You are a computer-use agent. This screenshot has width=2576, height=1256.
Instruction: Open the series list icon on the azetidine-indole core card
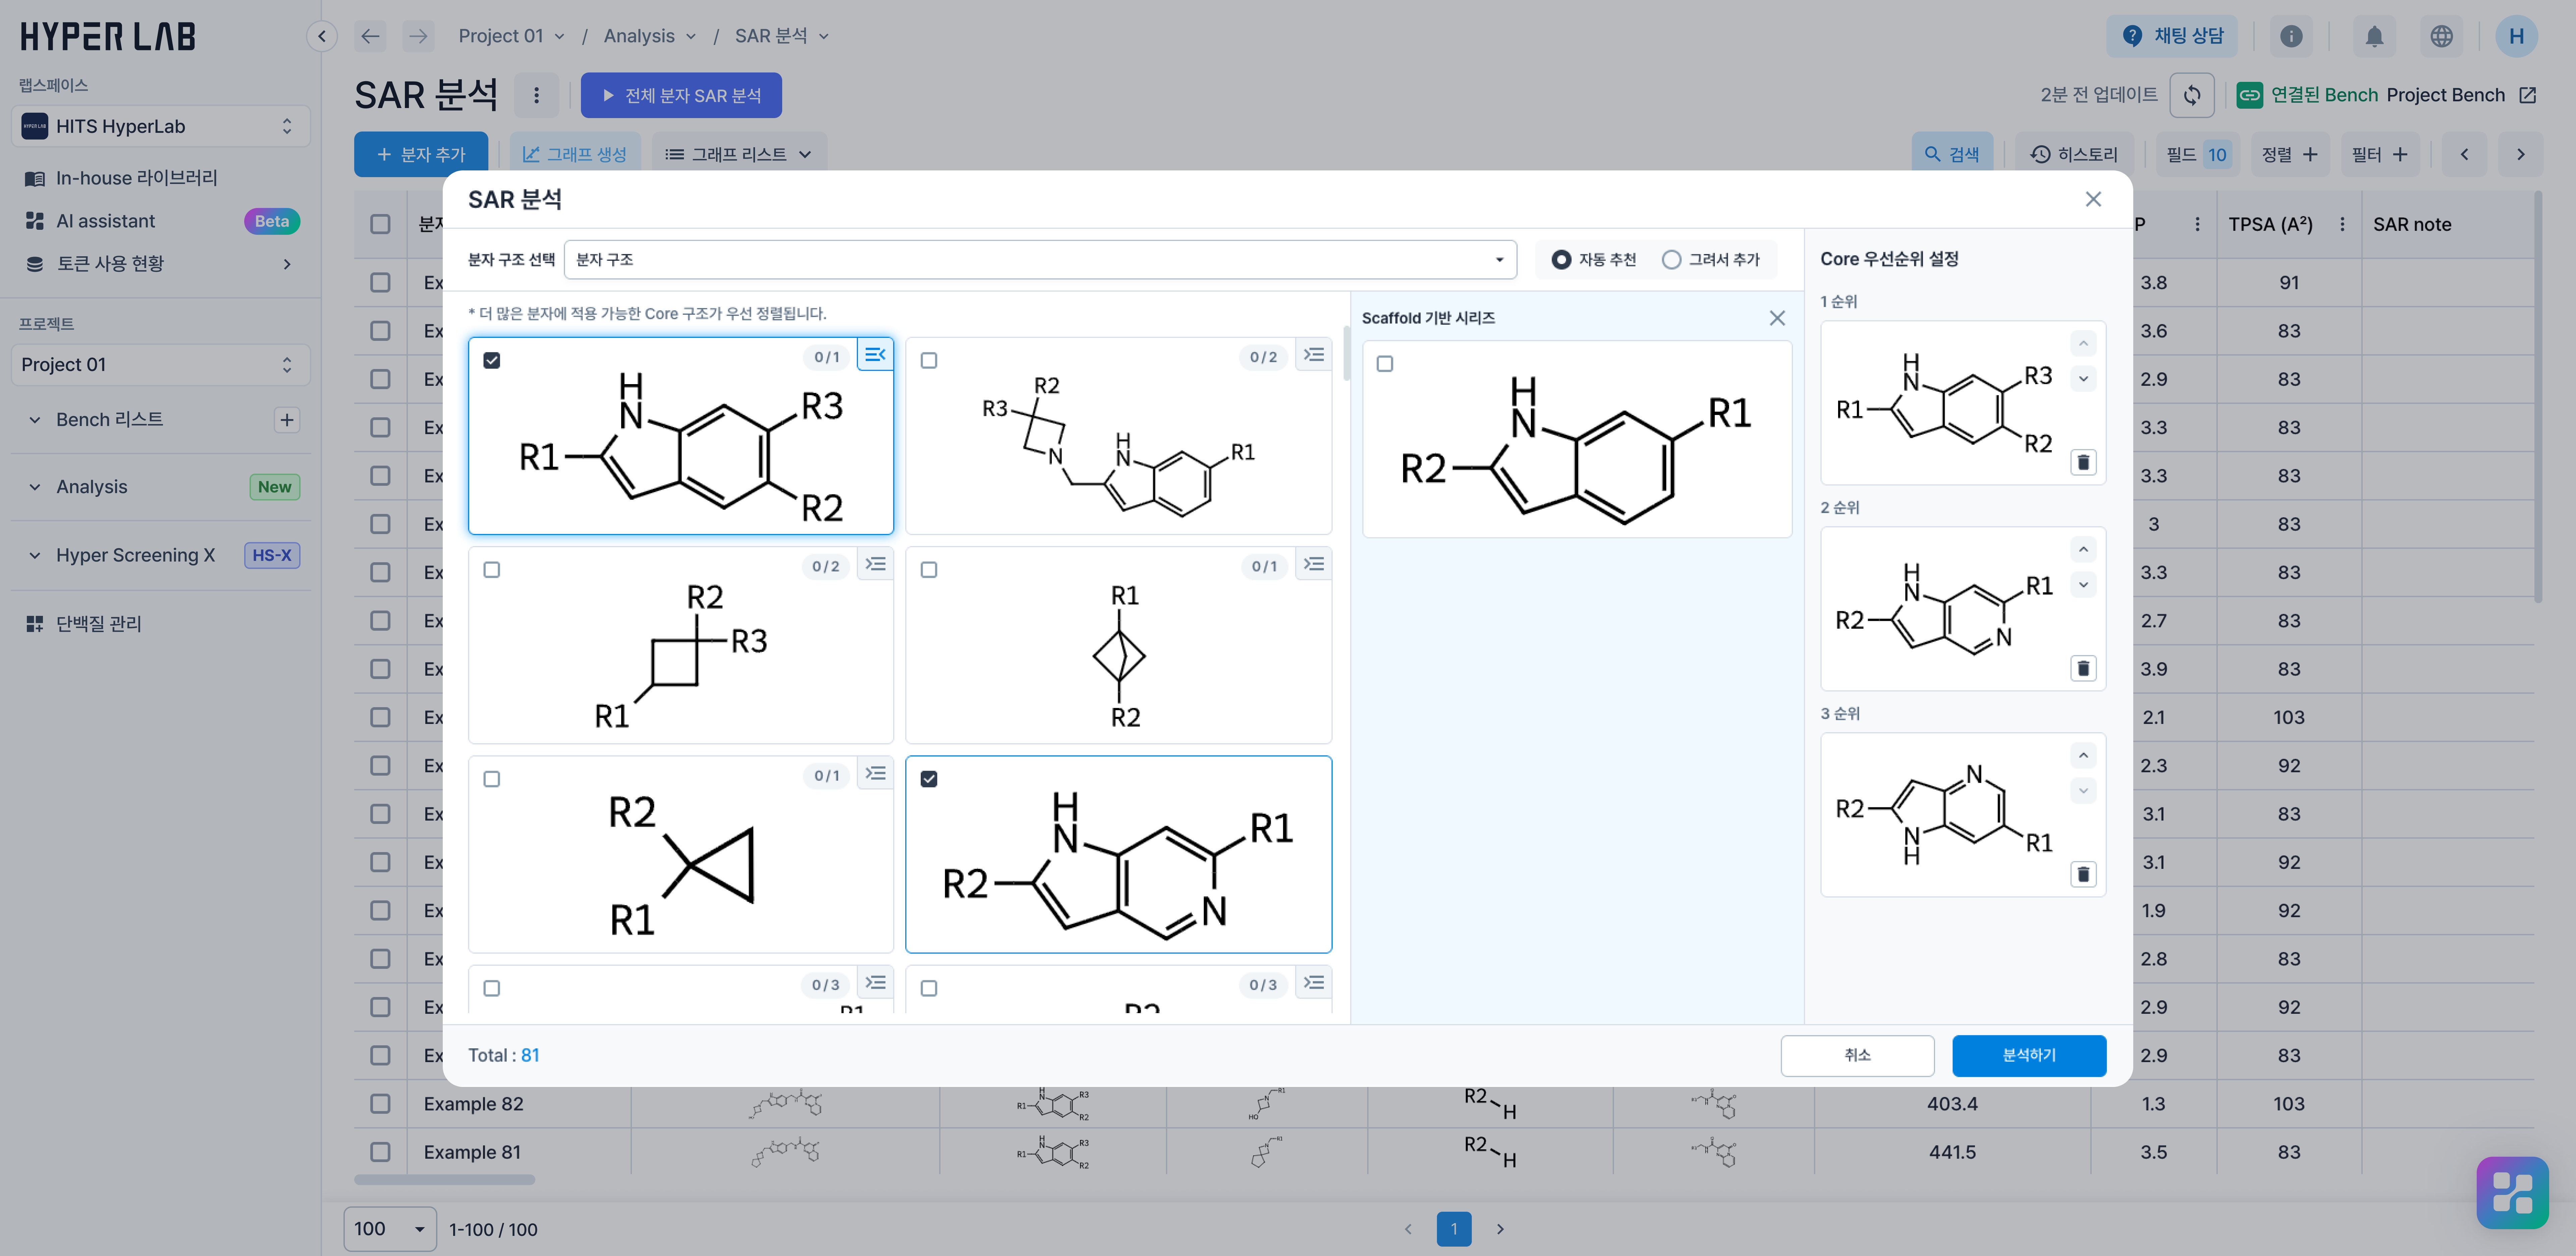coord(1313,355)
